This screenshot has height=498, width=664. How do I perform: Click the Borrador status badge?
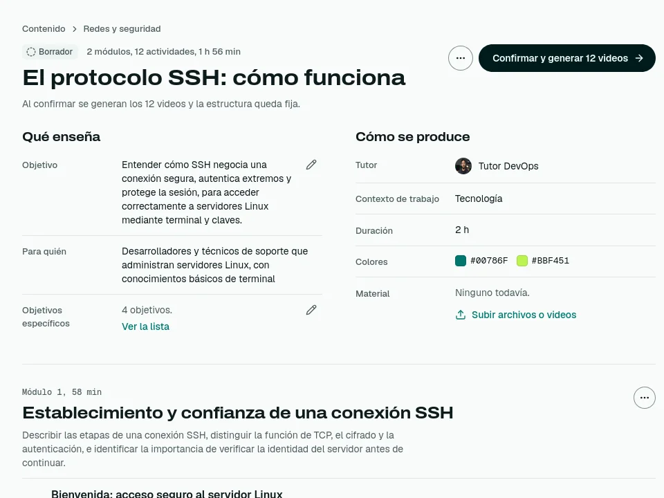[x=50, y=52]
